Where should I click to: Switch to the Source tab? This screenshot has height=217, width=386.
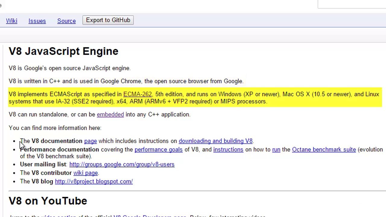(x=66, y=21)
